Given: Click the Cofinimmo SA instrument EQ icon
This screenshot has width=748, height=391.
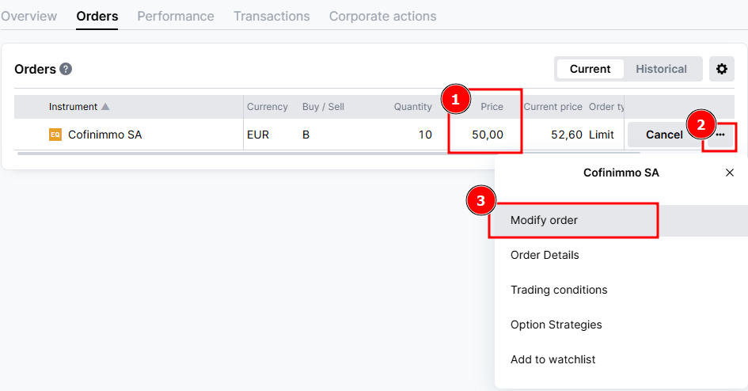Looking at the screenshot, I should coord(55,135).
